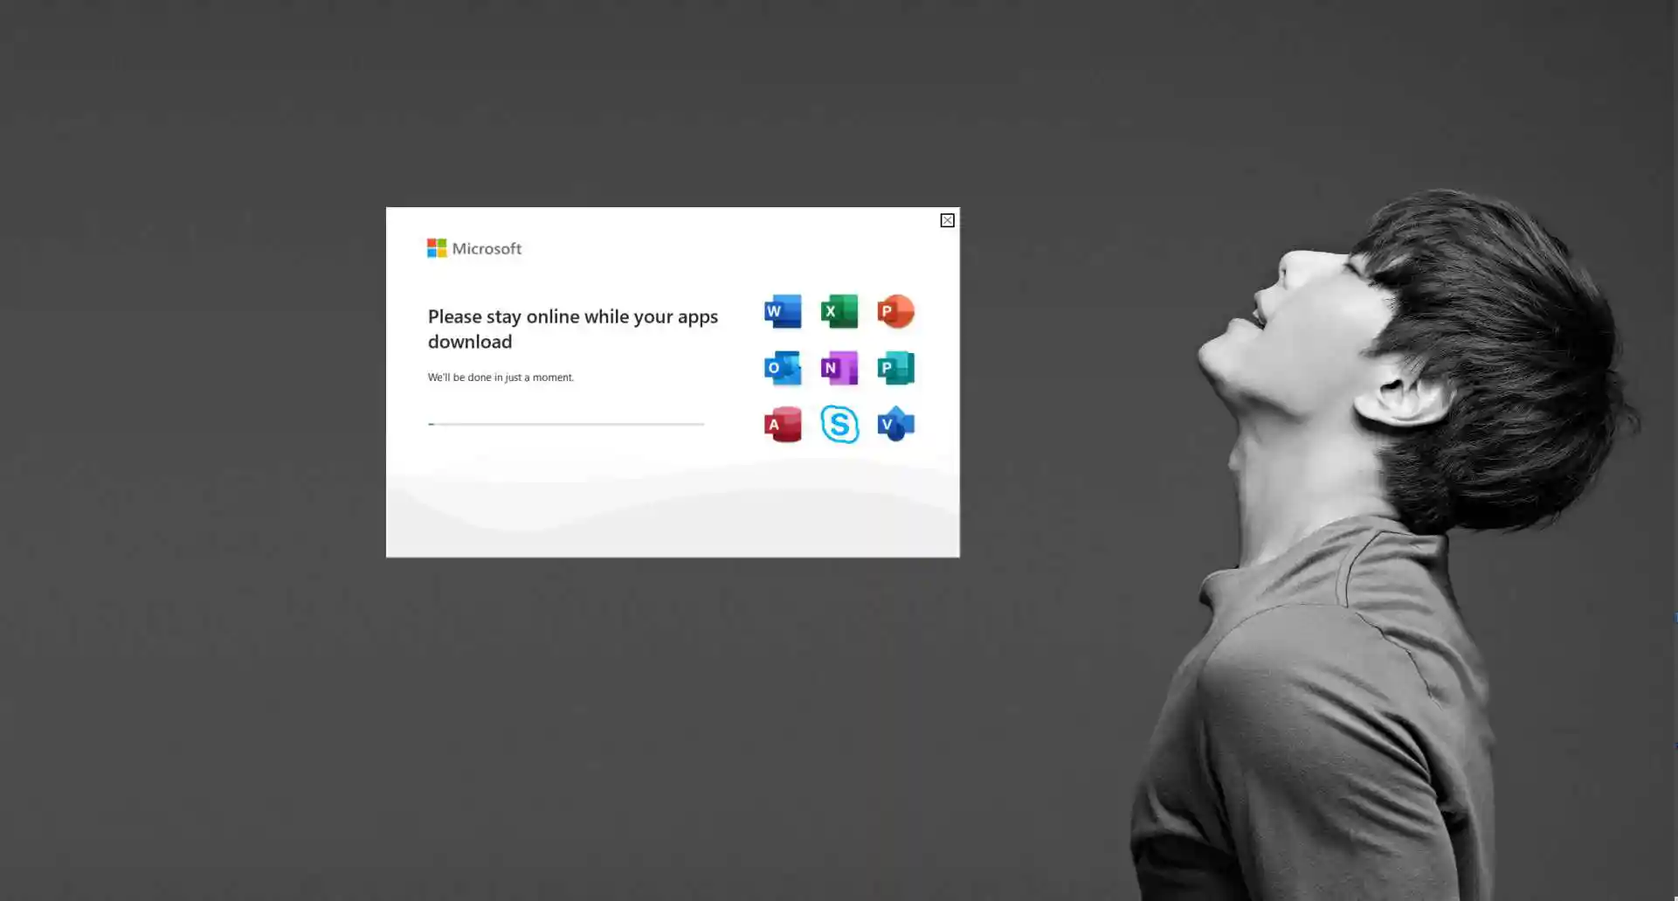The height and width of the screenshot is (901, 1678).
Task: Click the Skype for Business icon
Action: pos(839,425)
